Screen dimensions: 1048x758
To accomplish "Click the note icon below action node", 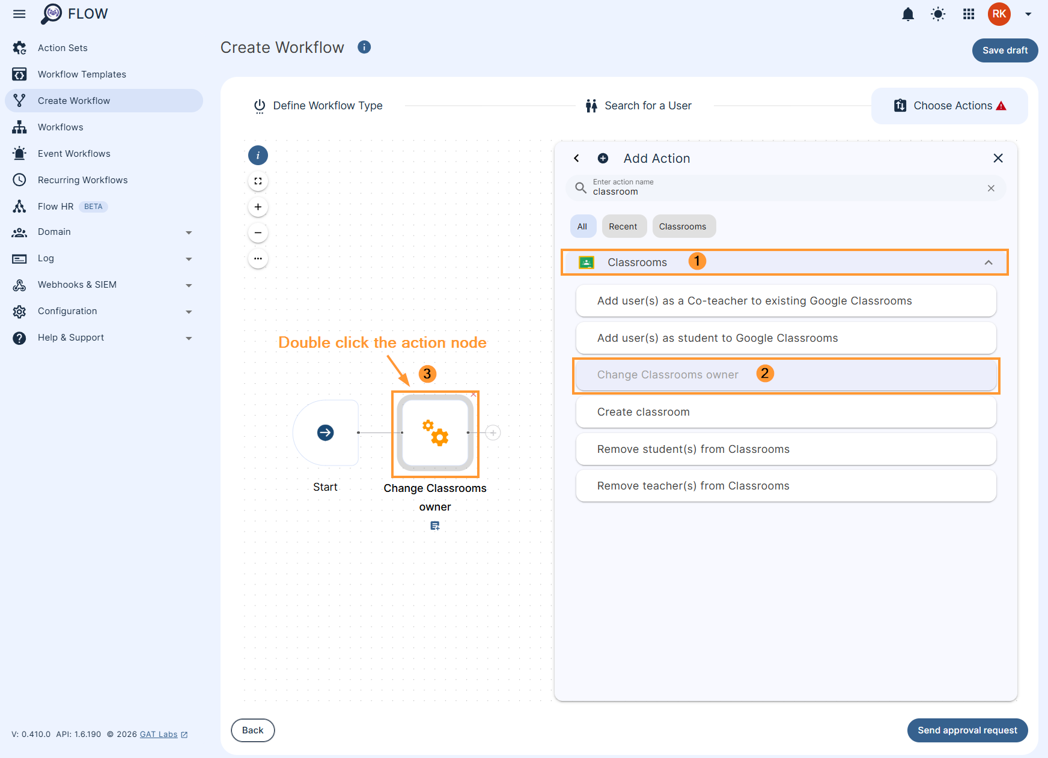I will click(435, 526).
